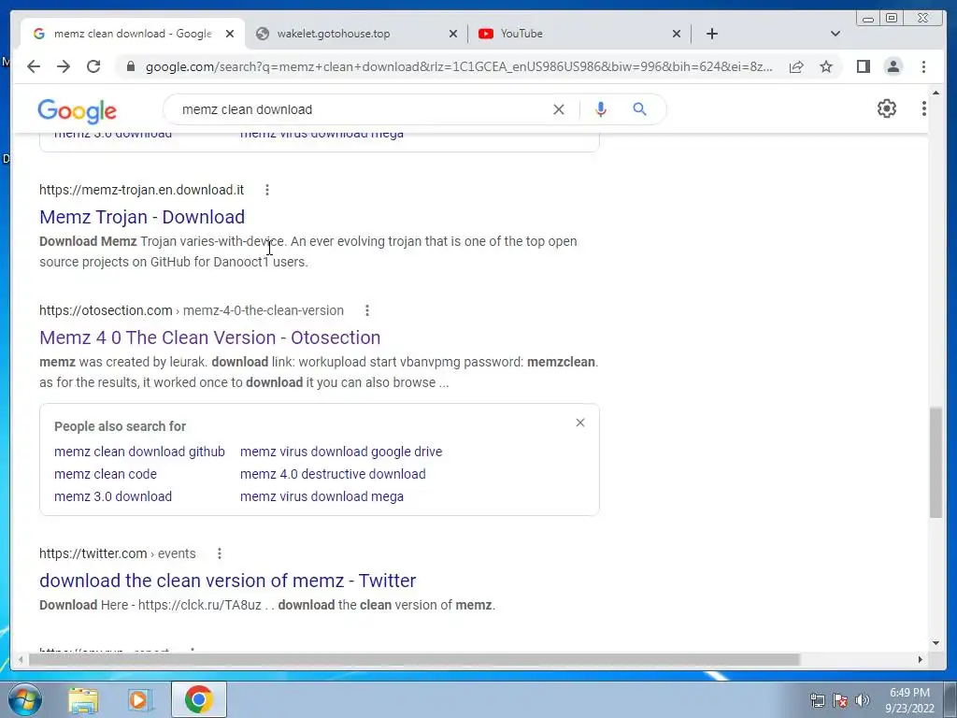Click the scrollbar down arrow
957x718 pixels.
tap(936, 642)
